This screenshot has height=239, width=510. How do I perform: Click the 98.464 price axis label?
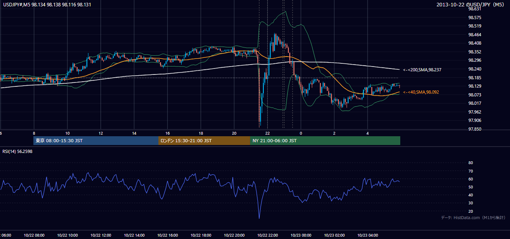pyautogui.click(x=474, y=35)
